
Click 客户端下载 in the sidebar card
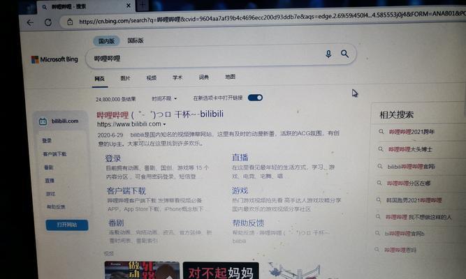point(54,154)
